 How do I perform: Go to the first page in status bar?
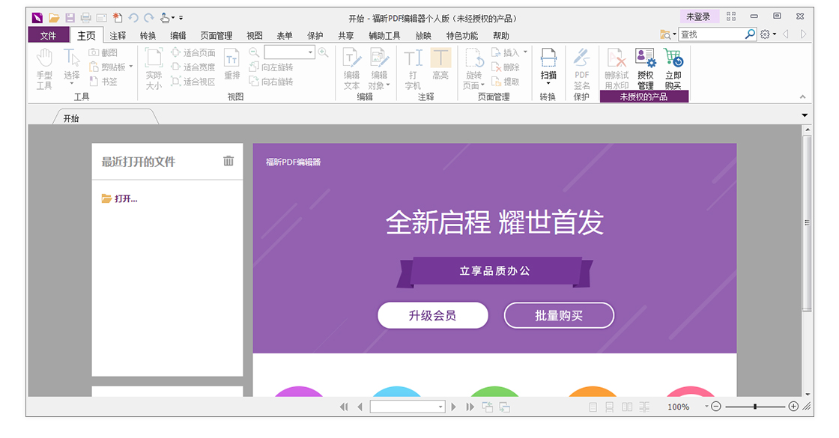point(344,407)
